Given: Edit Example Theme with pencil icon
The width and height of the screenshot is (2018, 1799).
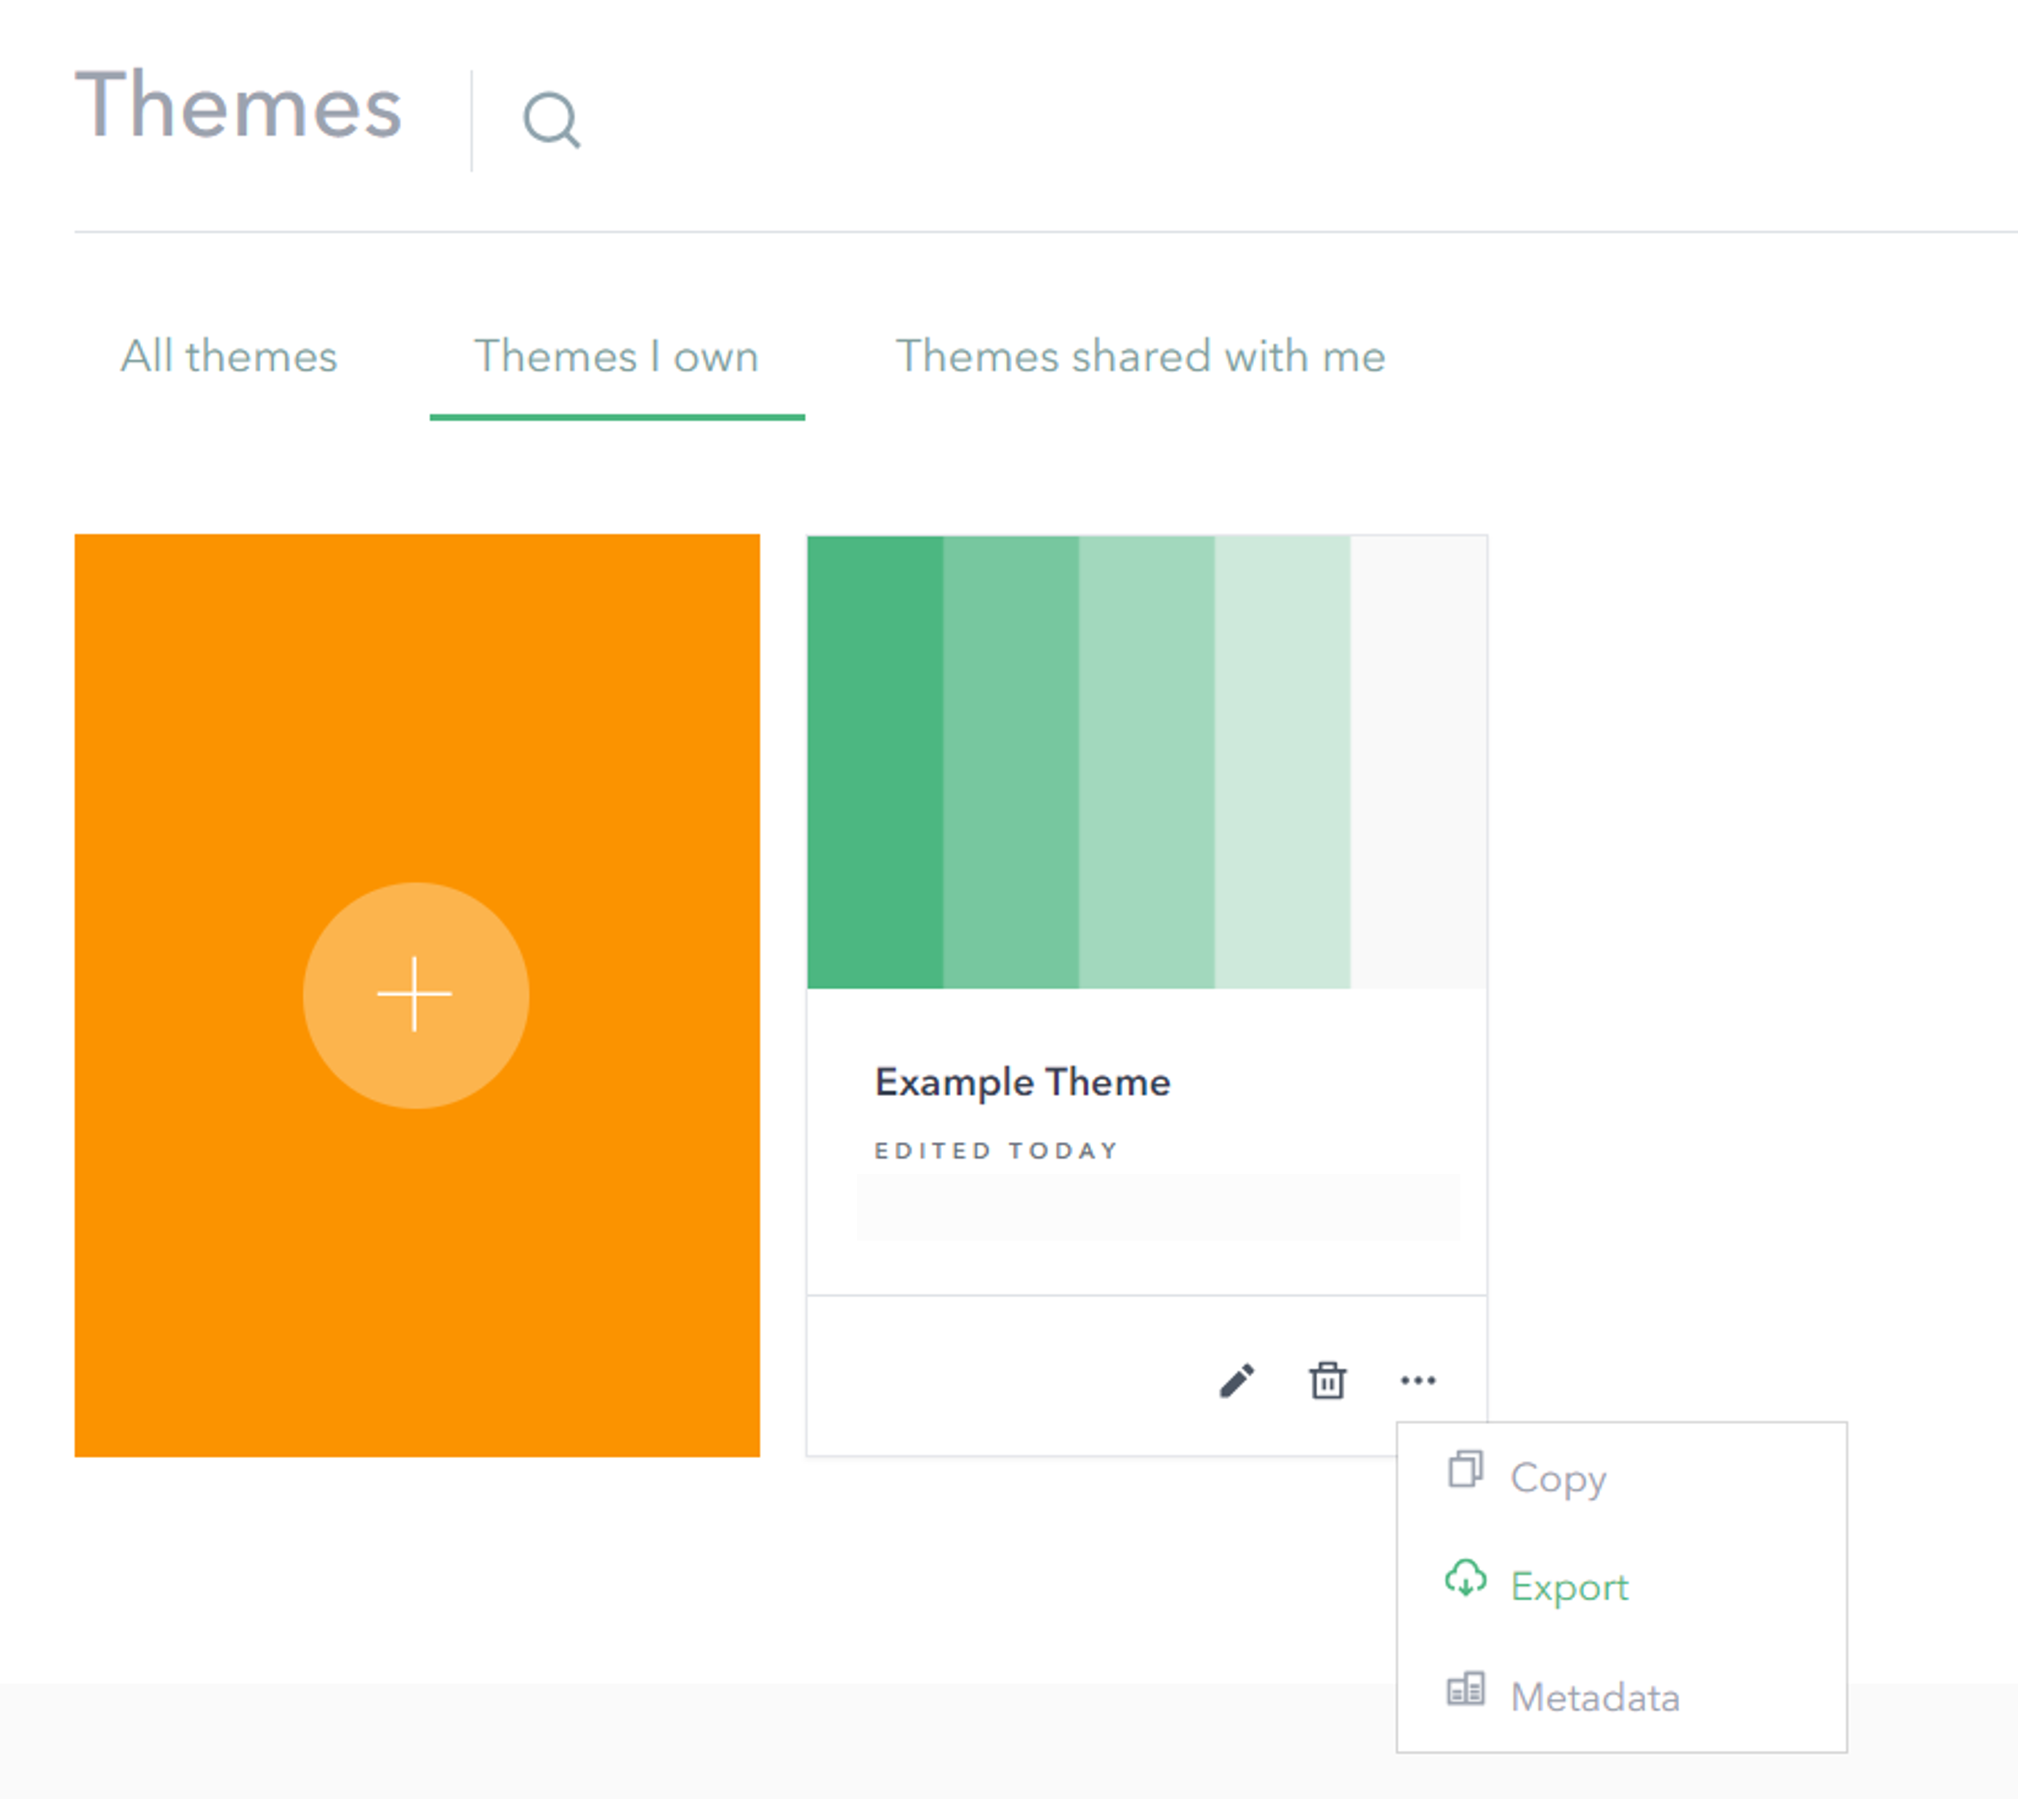Looking at the screenshot, I should pos(1236,1381).
